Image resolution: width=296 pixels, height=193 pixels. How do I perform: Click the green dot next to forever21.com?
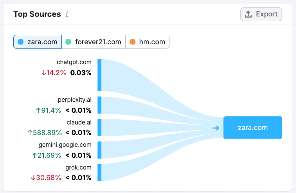(x=69, y=42)
